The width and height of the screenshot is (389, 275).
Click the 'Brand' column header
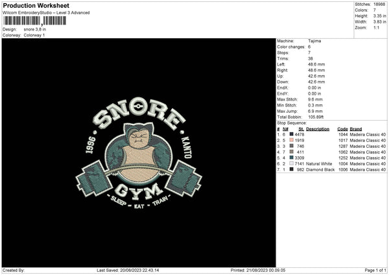point(356,129)
